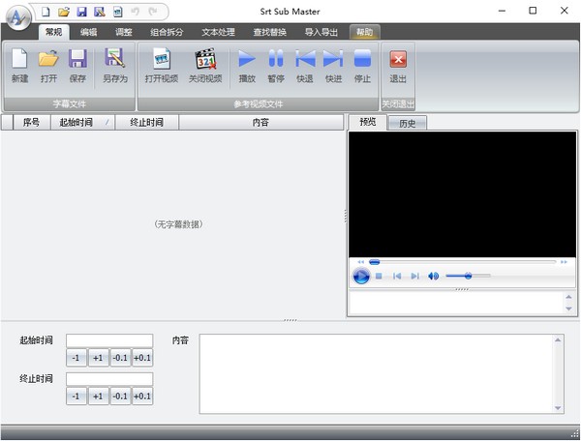Open the 组合拆分 ribbon tab
Viewport: 581px width, 441px height.
tap(167, 32)
